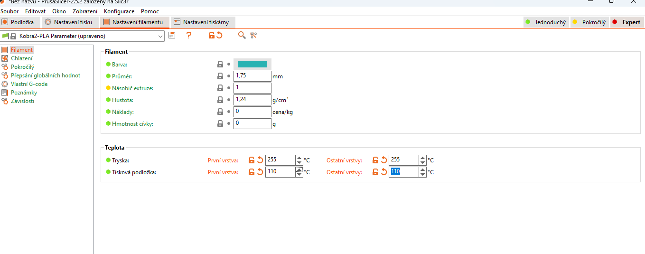Switch to the Nastavení filamentu tab
This screenshot has width=645, height=254.
pyautogui.click(x=135, y=22)
